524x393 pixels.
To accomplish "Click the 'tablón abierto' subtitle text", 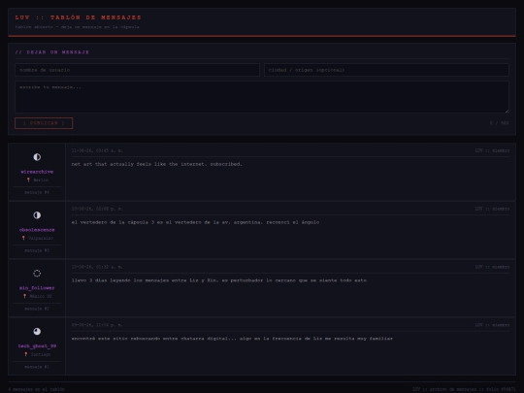I will click(x=78, y=27).
